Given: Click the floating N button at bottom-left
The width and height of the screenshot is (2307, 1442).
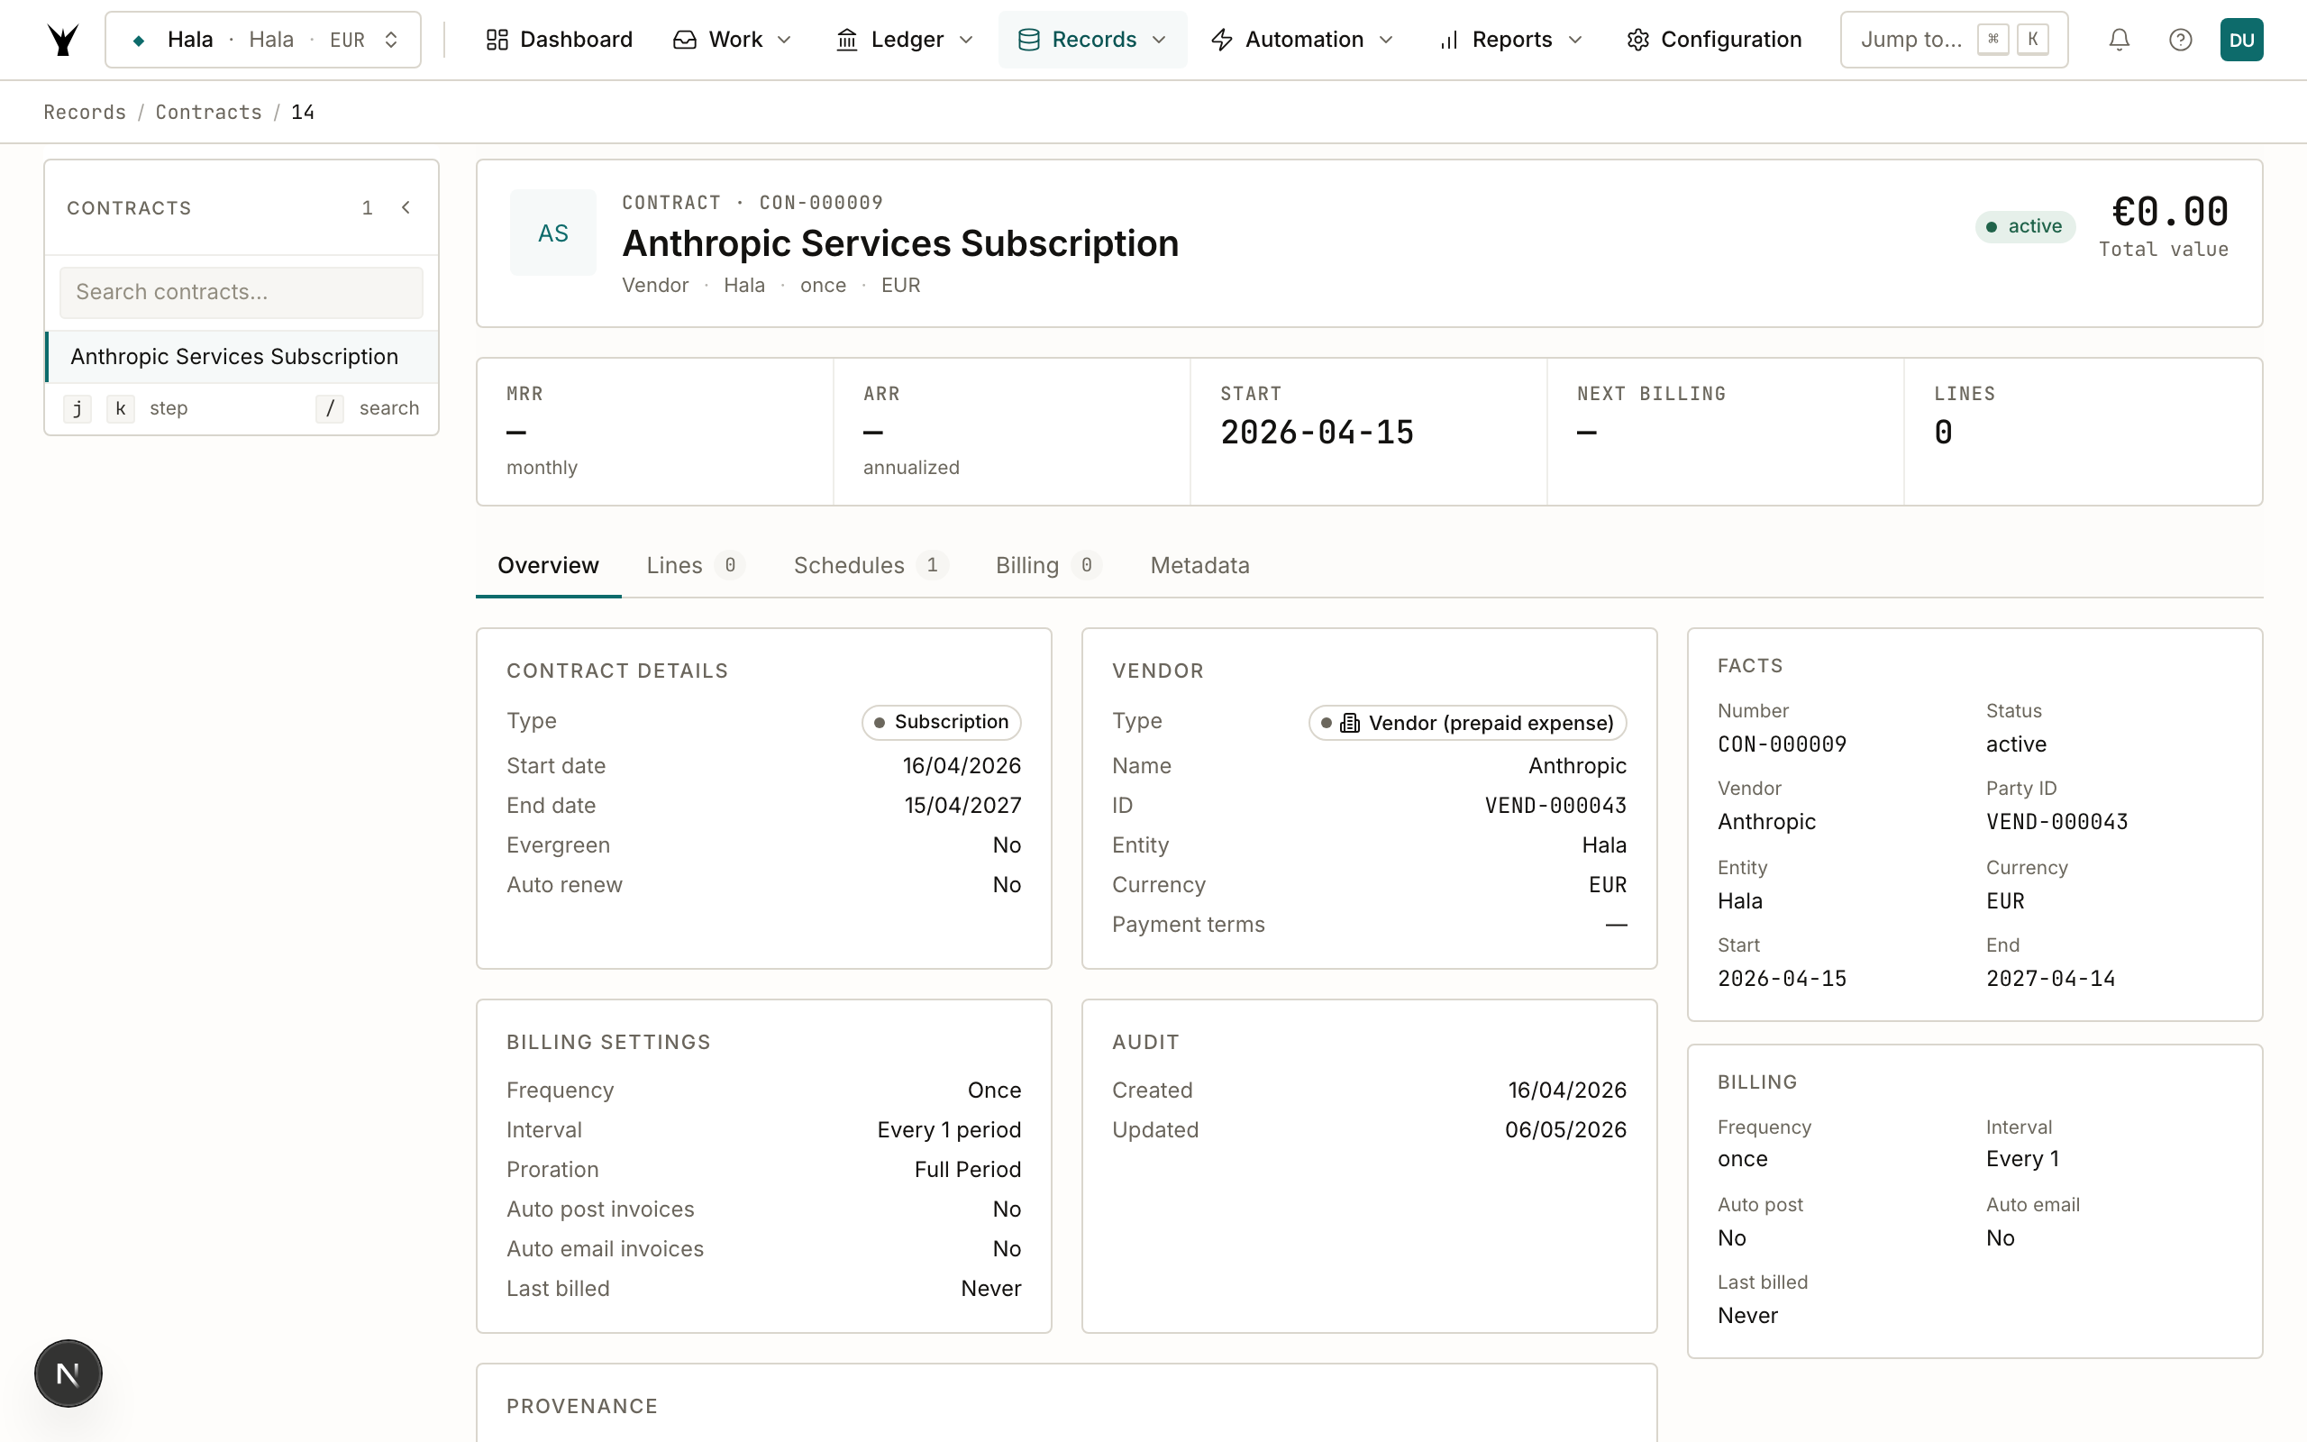Looking at the screenshot, I should (x=68, y=1374).
